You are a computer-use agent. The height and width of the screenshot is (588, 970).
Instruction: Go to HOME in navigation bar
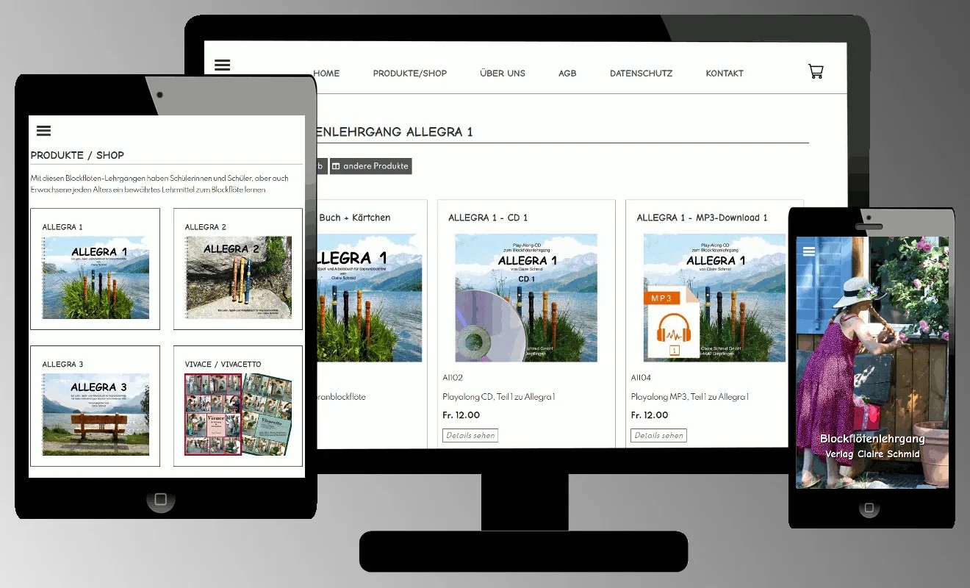click(x=326, y=73)
